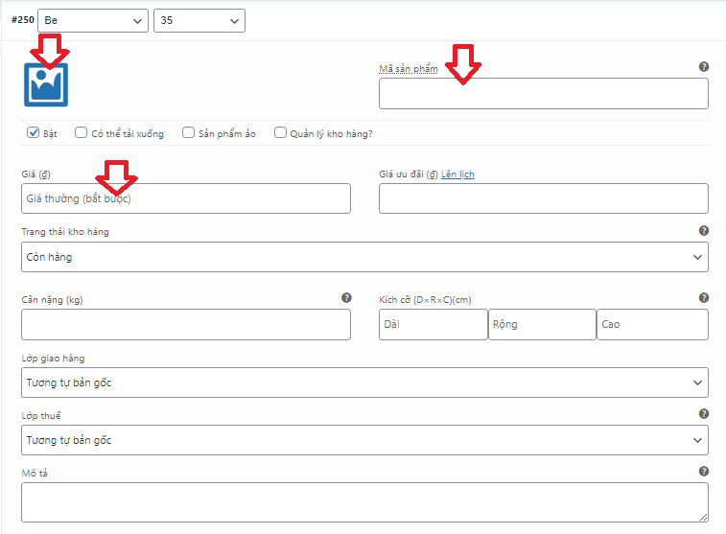Click the Lên lịch link
The height and width of the screenshot is (534, 726).
[x=457, y=174]
